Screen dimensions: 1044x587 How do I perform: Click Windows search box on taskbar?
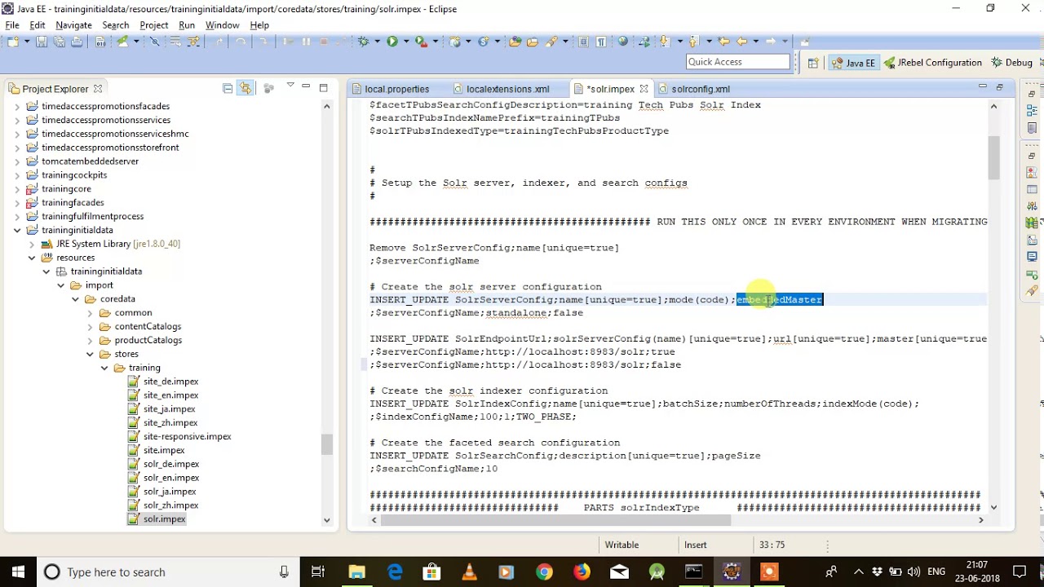[167, 572]
